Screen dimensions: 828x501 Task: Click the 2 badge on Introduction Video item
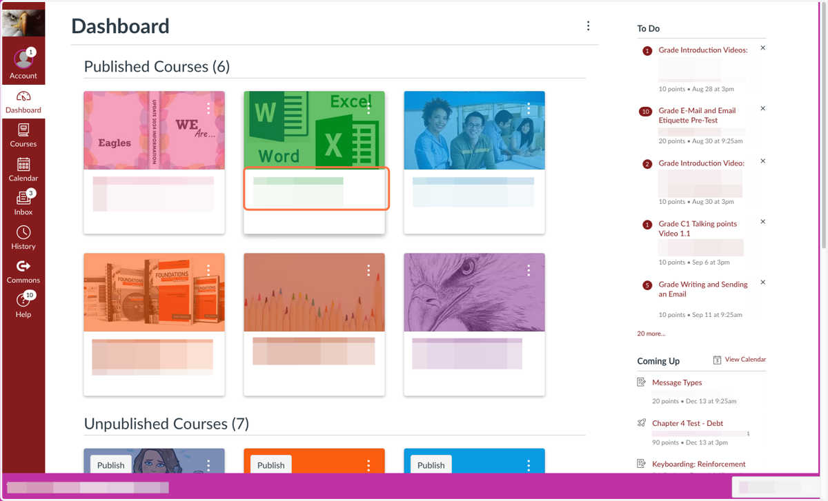point(647,164)
